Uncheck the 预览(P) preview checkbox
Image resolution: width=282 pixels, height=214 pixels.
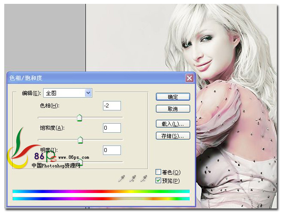pos(158,181)
